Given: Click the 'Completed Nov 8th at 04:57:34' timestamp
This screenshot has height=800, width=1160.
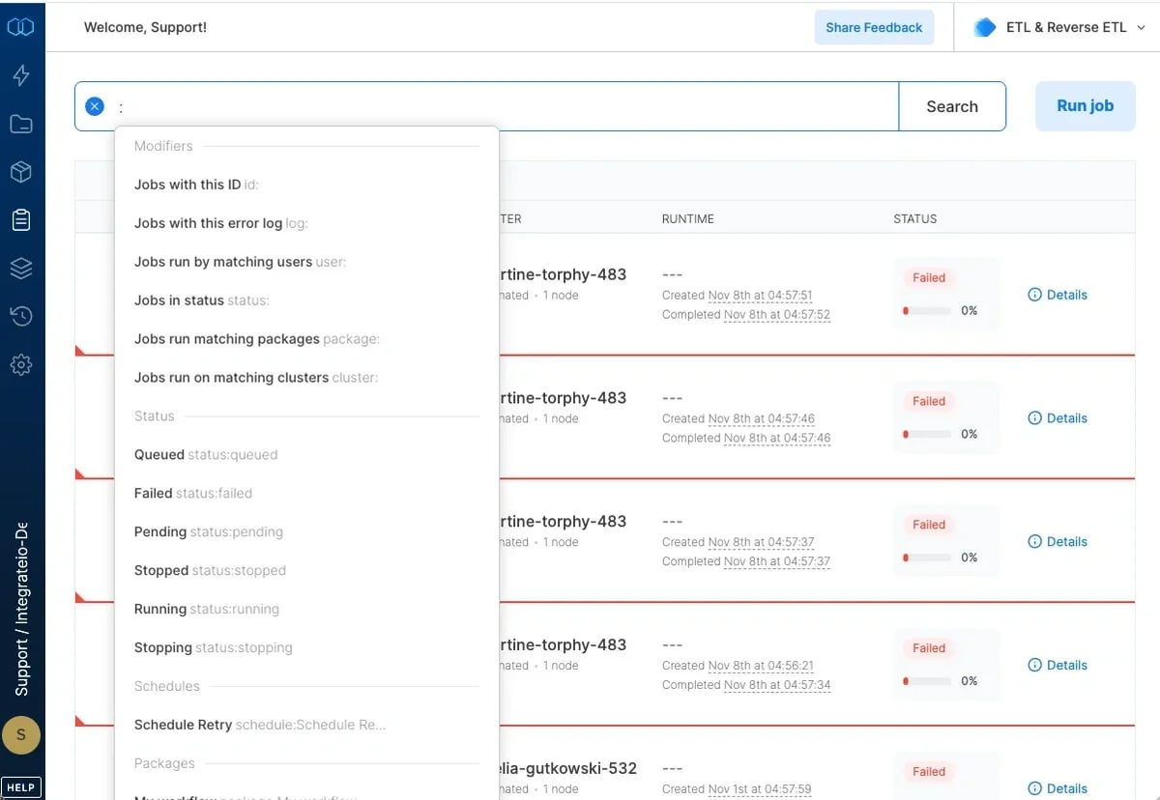Looking at the screenshot, I should pyautogui.click(x=746, y=686).
